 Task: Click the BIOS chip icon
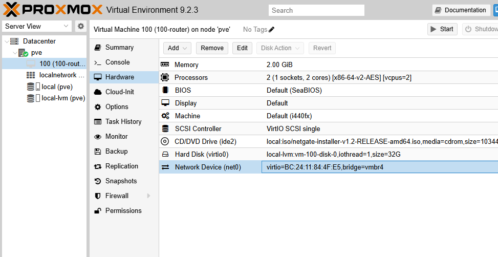point(165,90)
